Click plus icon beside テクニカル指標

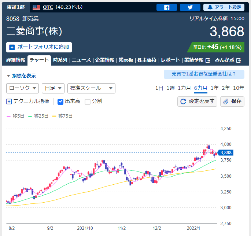click(9, 102)
